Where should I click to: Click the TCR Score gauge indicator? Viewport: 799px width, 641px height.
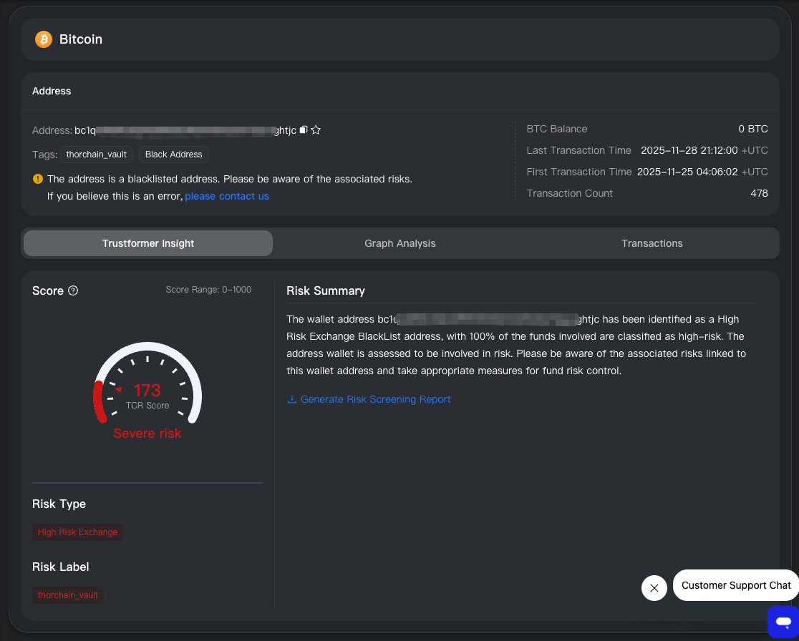coord(147,390)
